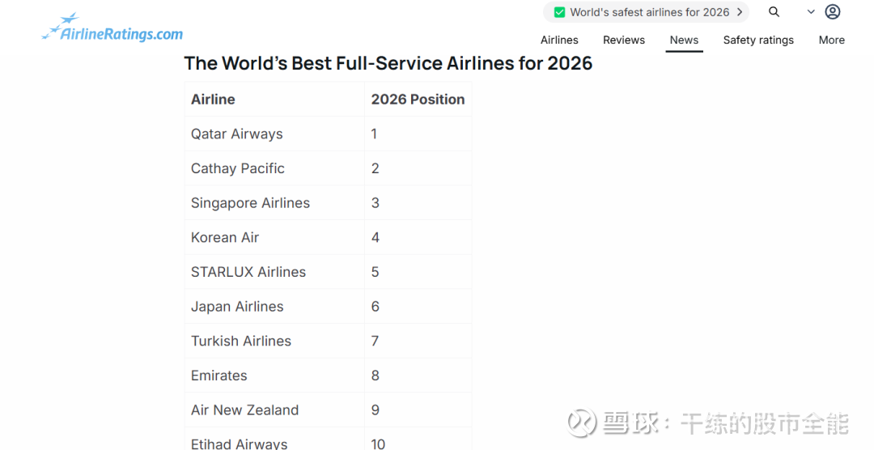Click the user account profile icon
Screen dimensions: 874x450
tap(833, 12)
